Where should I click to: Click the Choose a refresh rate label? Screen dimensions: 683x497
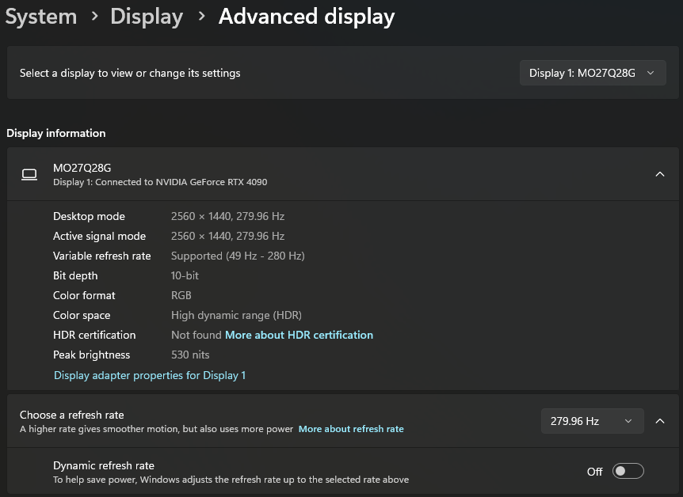click(x=72, y=415)
